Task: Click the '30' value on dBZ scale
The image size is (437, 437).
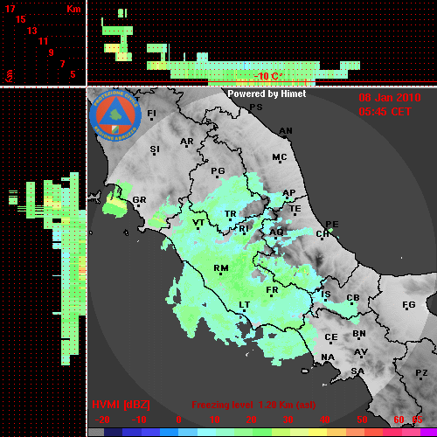Action: tap(288, 420)
